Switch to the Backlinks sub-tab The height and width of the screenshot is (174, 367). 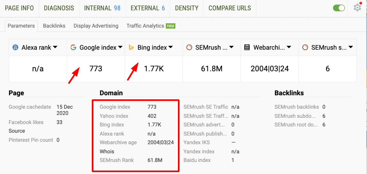point(54,26)
